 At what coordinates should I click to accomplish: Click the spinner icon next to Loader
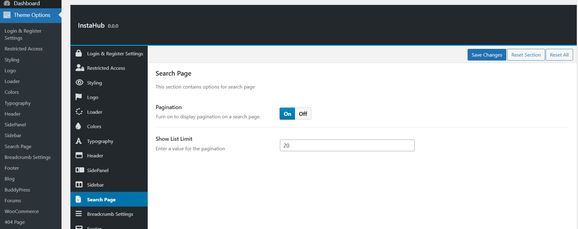point(79,112)
